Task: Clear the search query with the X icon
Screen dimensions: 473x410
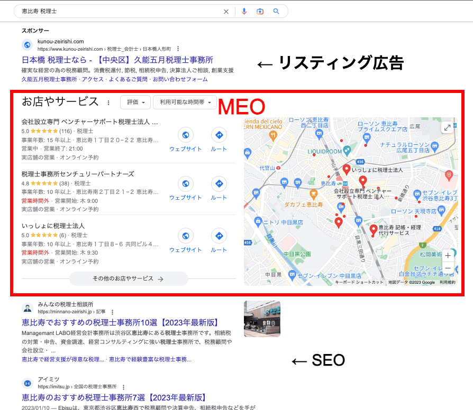Action: pyautogui.click(x=226, y=11)
